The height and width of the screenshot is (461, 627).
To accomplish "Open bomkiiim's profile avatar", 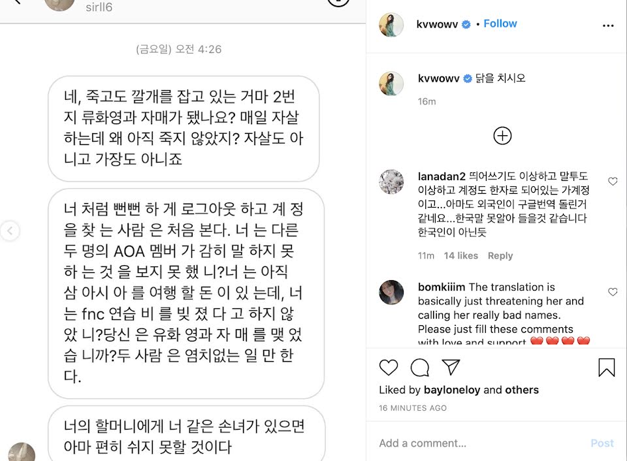I will point(391,293).
